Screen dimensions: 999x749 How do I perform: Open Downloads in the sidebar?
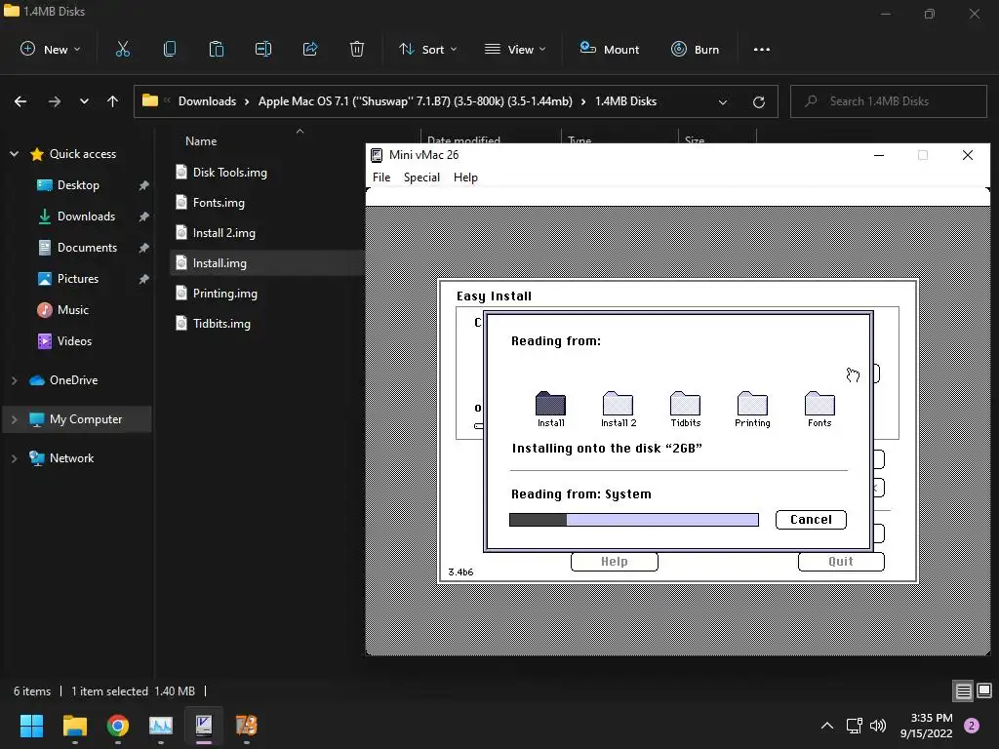point(86,217)
